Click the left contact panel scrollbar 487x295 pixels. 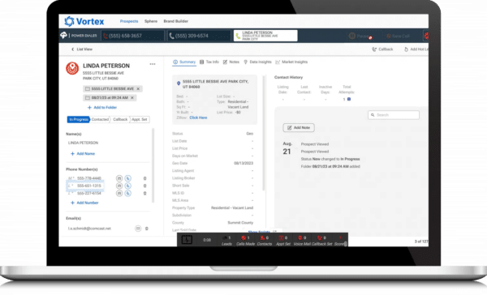coord(153,165)
